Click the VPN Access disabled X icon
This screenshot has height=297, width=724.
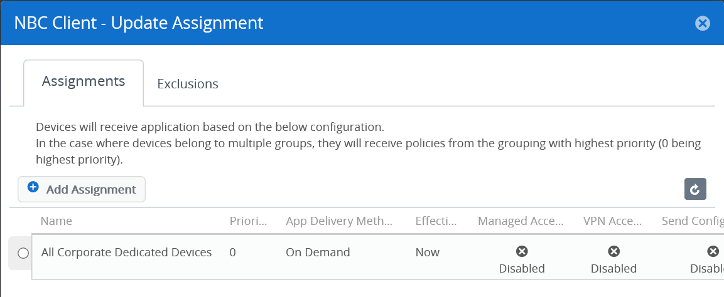(614, 251)
